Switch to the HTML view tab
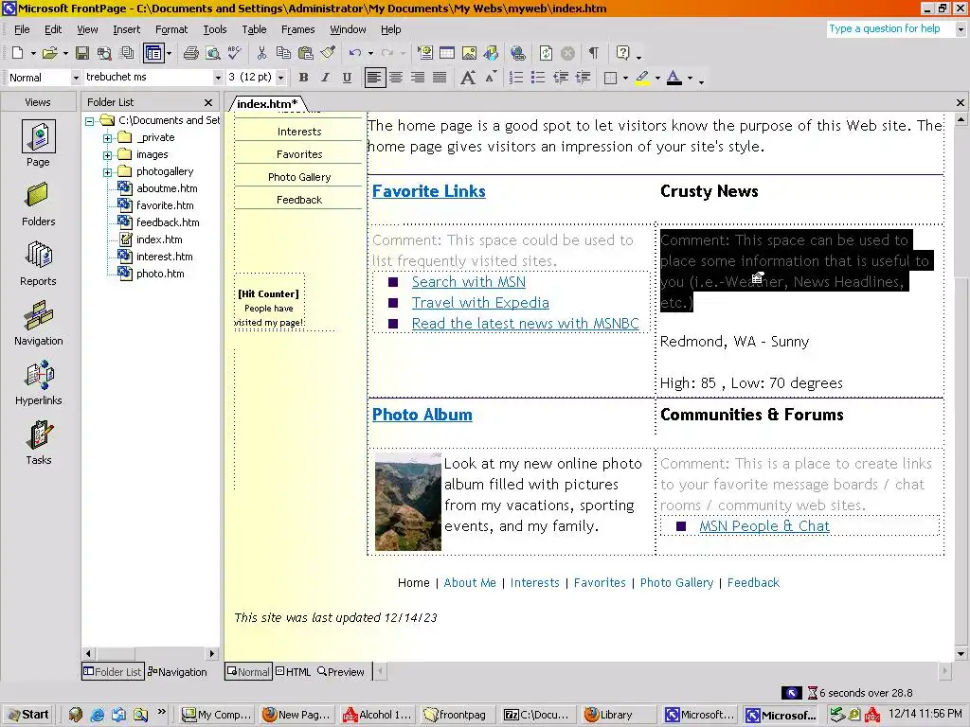 point(294,672)
